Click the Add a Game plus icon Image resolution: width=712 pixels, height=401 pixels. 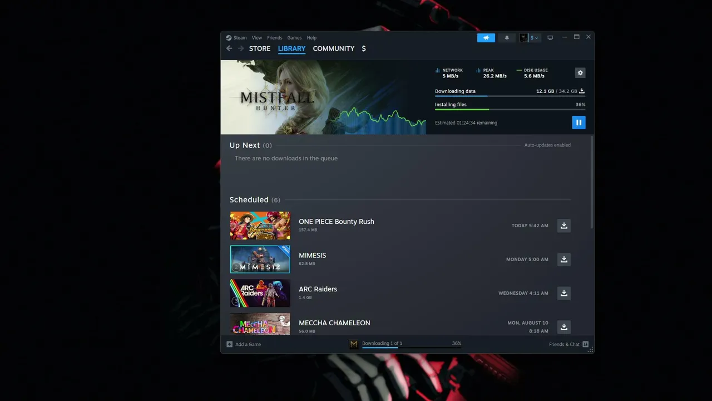click(x=229, y=344)
